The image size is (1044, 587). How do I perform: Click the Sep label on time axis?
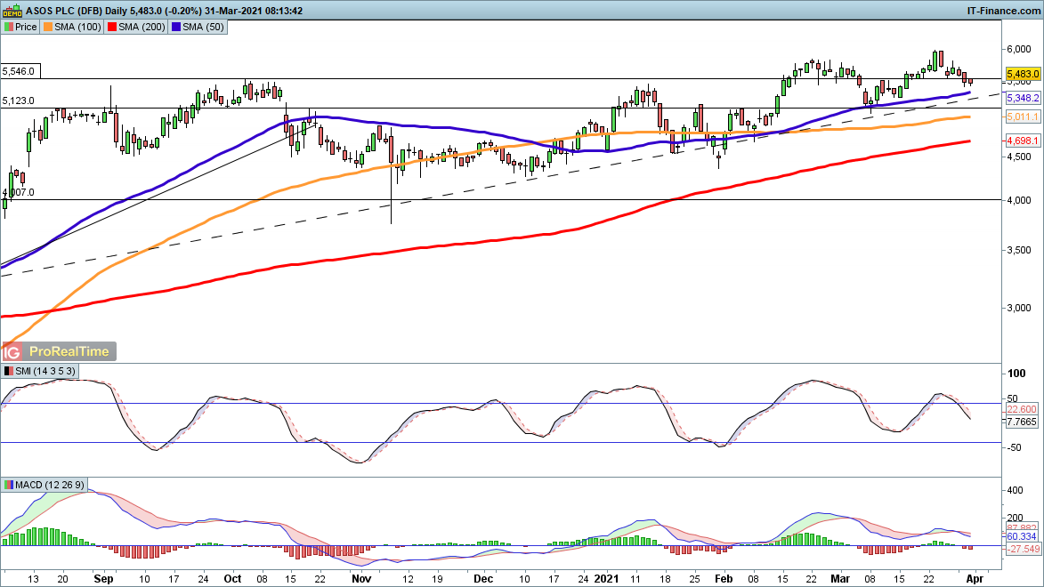tap(104, 578)
